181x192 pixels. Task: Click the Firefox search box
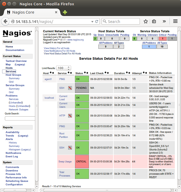(x=121, y=21)
